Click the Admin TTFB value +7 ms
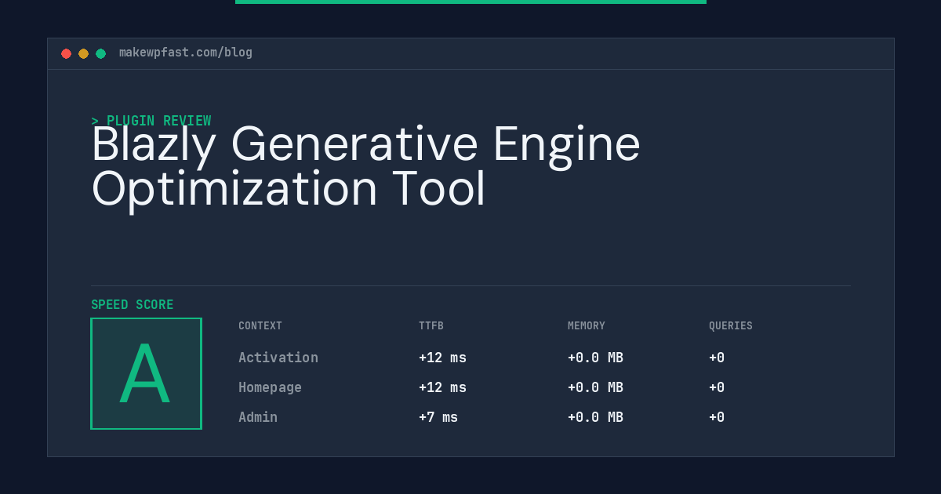The height and width of the screenshot is (494, 941). click(438, 417)
